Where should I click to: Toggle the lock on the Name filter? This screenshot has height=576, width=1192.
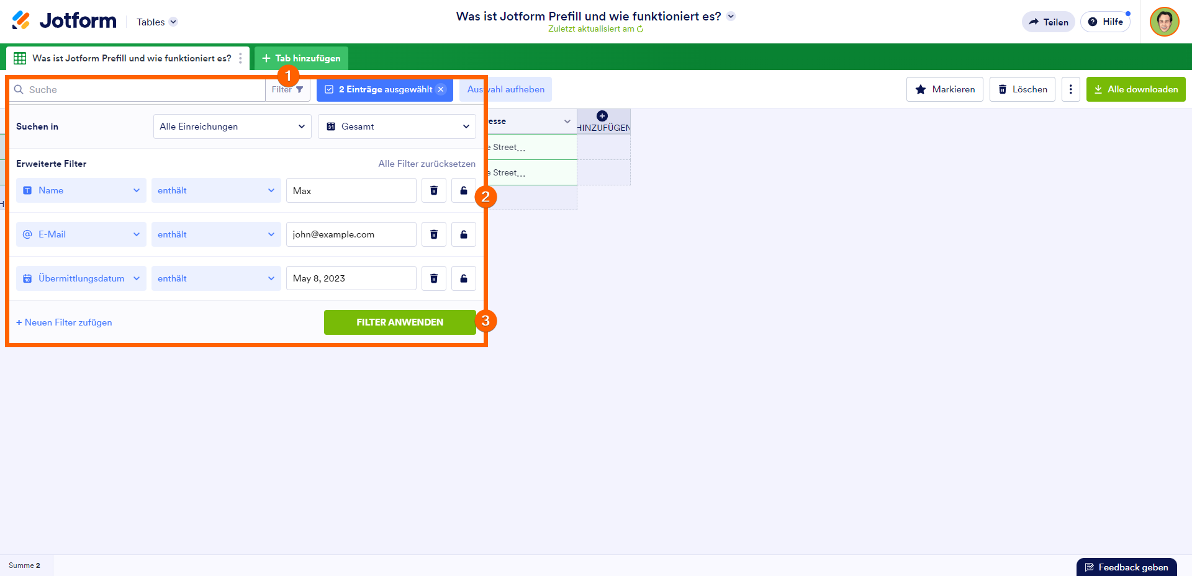[464, 190]
